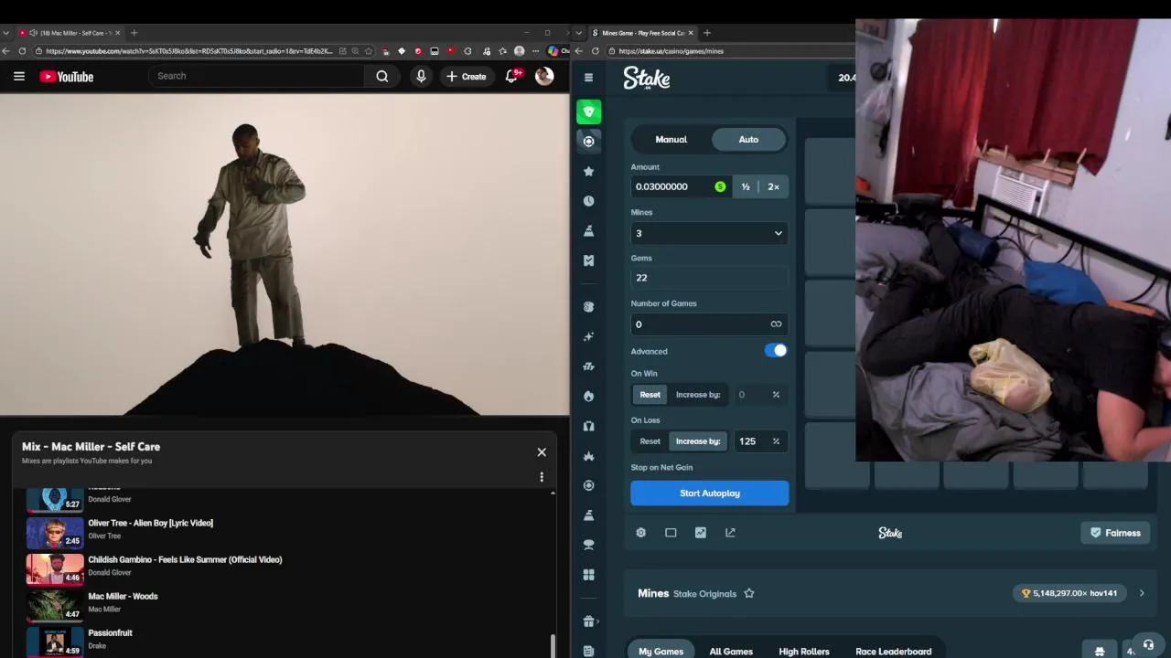The width and height of the screenshot is (1171, 658).
Task: Click the flame icon in Stake sidebar
Action: [589, 396]
